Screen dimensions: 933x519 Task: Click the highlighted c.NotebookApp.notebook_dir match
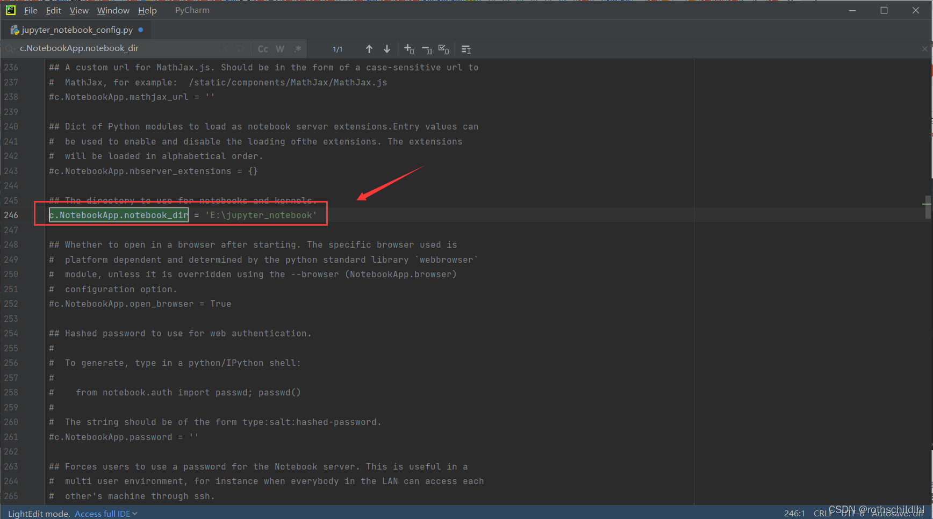(119, 215)
